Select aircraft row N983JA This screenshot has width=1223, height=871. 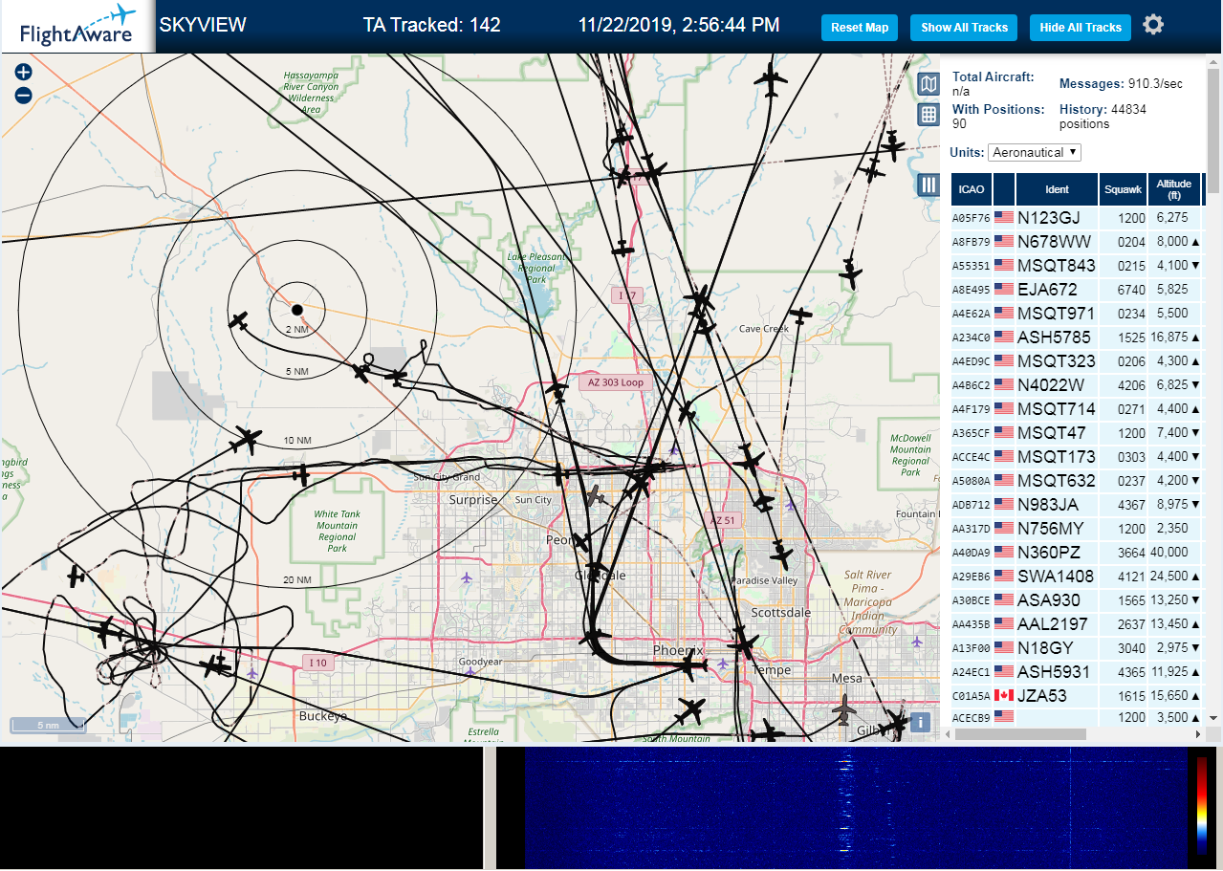1078,504
